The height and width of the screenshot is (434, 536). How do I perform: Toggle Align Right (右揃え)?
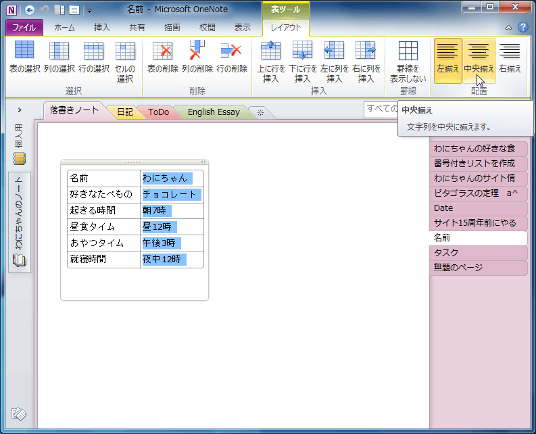point(510,61)
